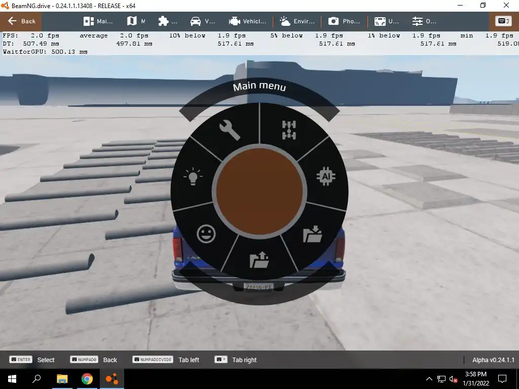Click the Select hint with Enter key

tap(32, 360)
